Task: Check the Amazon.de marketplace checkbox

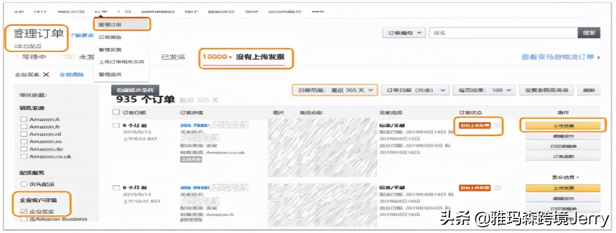Action: click(x=23, y=149)
